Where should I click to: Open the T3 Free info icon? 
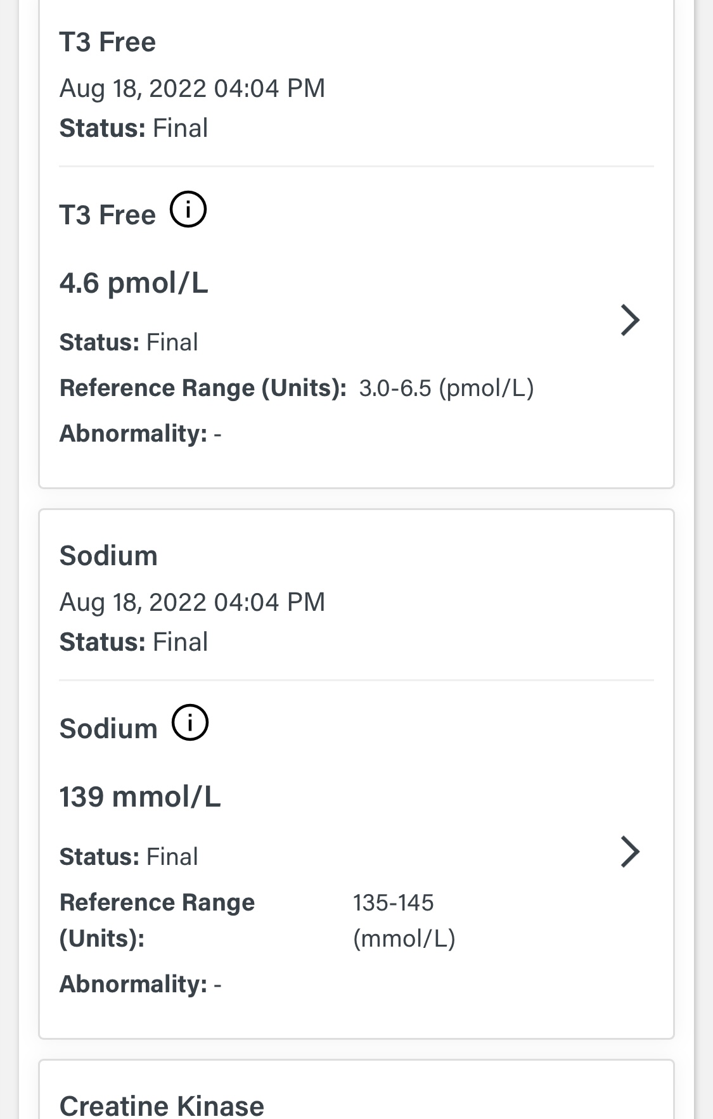point(188,210)
